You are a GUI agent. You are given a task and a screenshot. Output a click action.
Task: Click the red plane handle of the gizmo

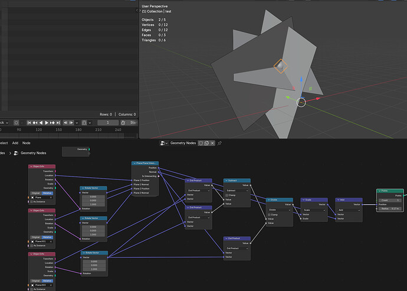pos(294,89)
